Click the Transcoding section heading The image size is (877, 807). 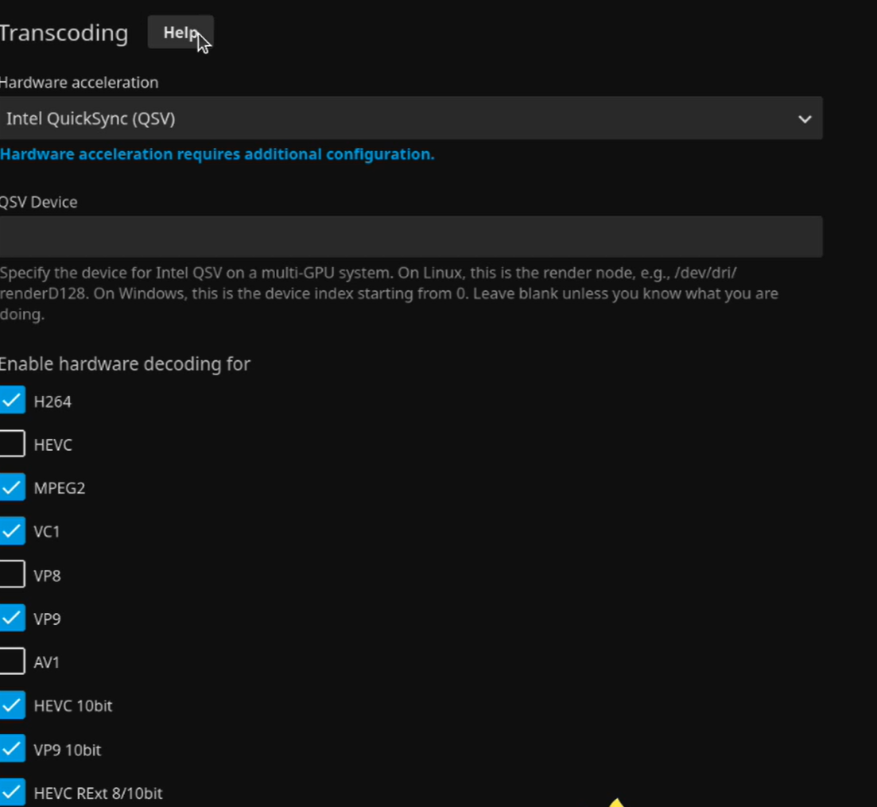(64, 33)
